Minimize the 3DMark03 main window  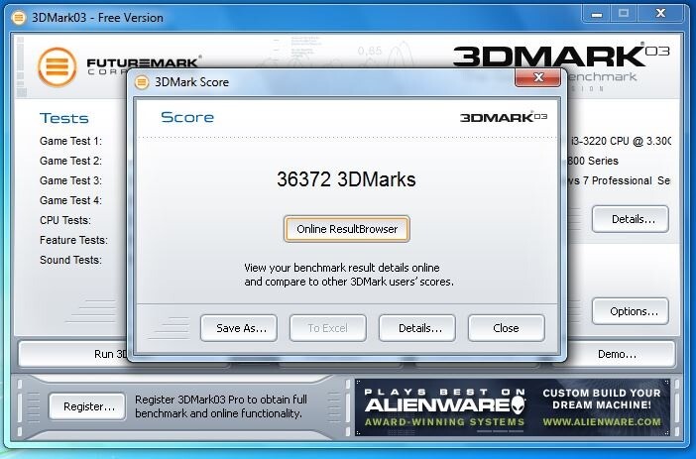point(597,14)
